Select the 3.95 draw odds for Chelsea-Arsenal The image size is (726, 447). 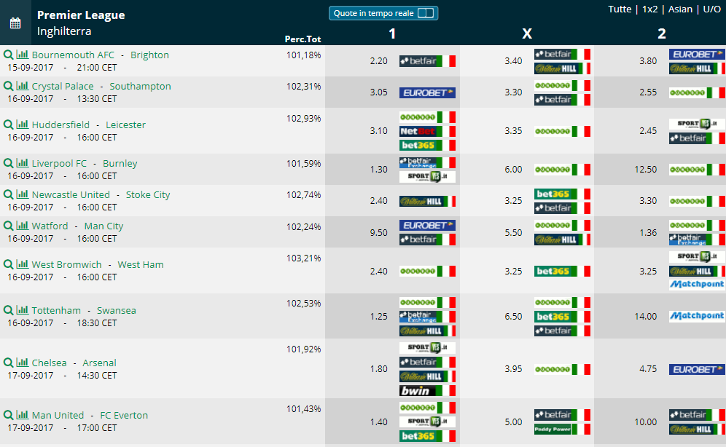[513, 369]
